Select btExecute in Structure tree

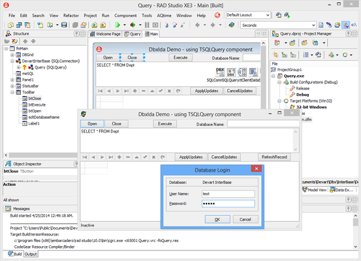tap(37, 104)
